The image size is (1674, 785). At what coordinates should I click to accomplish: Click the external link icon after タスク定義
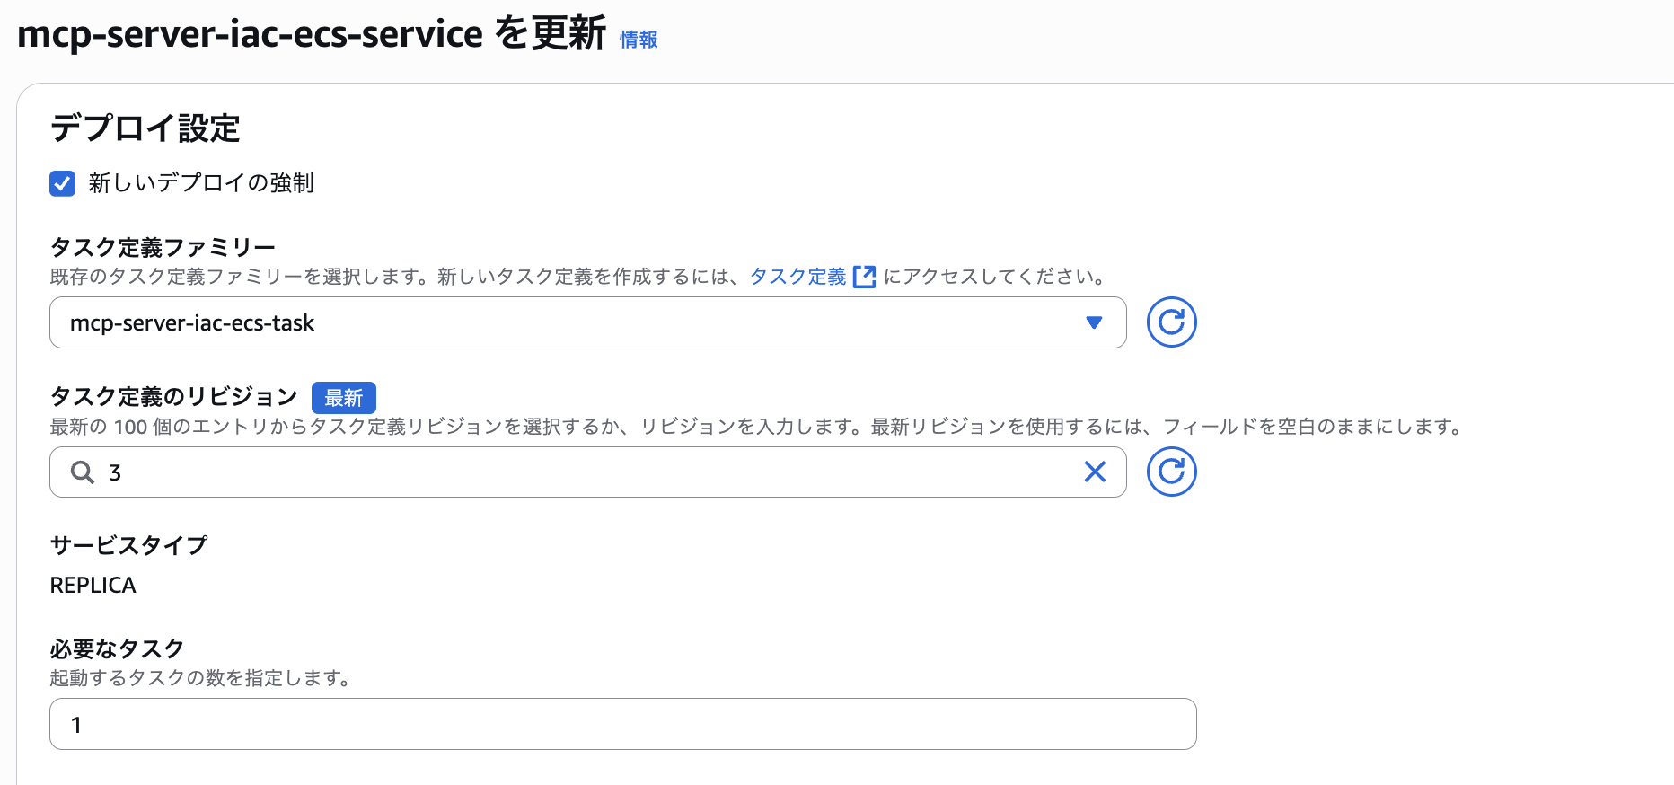tap(864, 277)
